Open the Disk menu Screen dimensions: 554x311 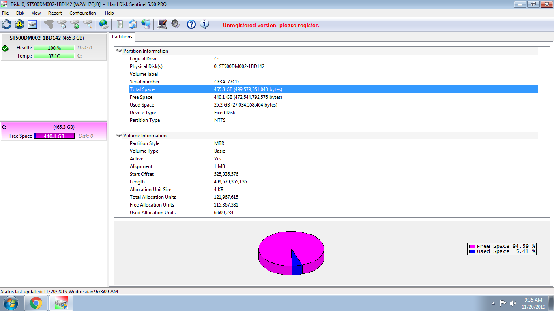20,13
